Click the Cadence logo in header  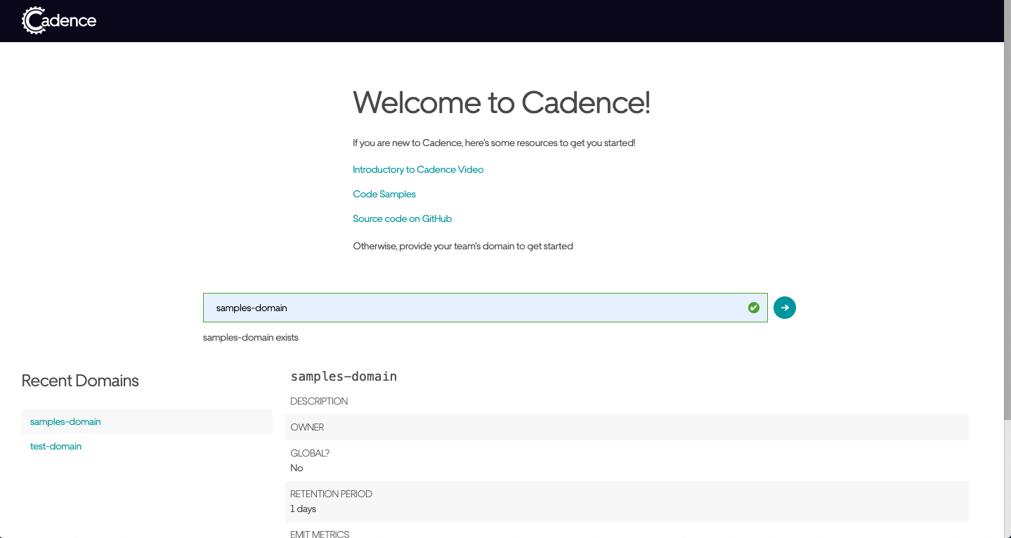point(59,20)
